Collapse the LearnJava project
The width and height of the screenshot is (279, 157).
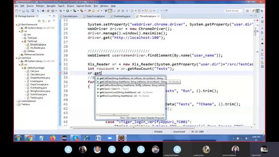(x=17, y=58)
